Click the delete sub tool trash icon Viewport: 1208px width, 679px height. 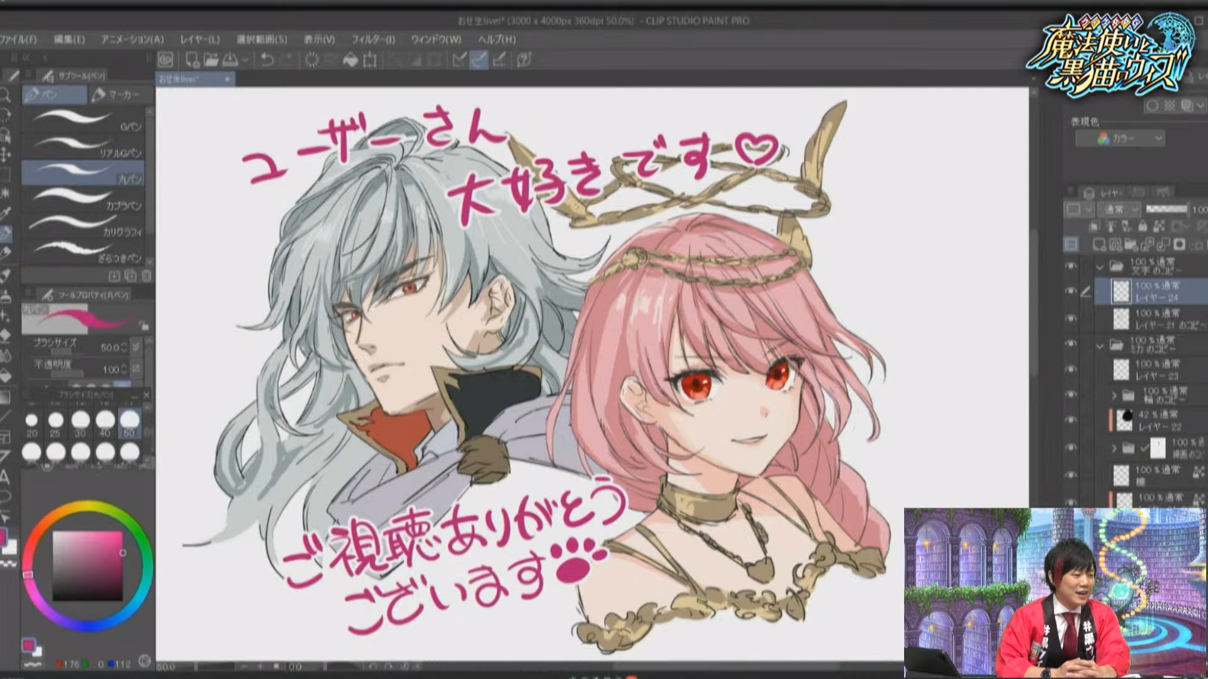(145, 276)
